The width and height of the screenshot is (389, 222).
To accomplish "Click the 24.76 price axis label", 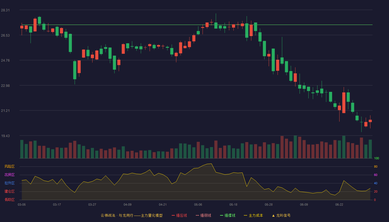I will [x=5, y=60].
